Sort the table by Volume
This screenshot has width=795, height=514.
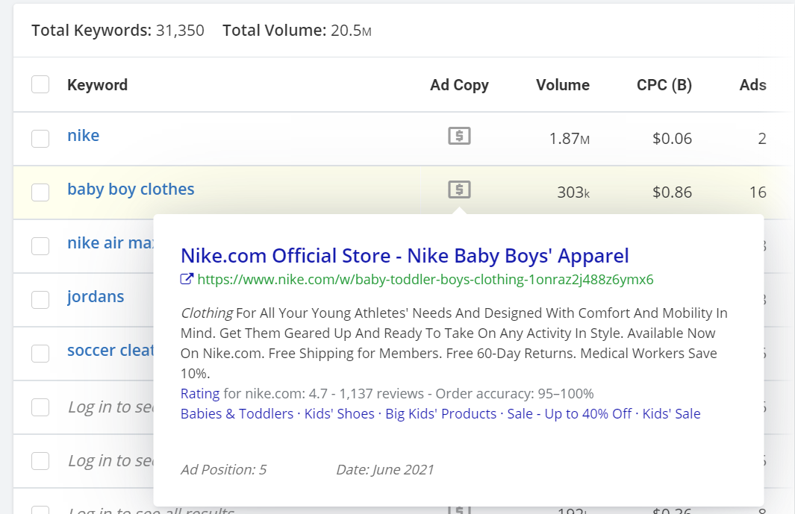coord(563,84)
